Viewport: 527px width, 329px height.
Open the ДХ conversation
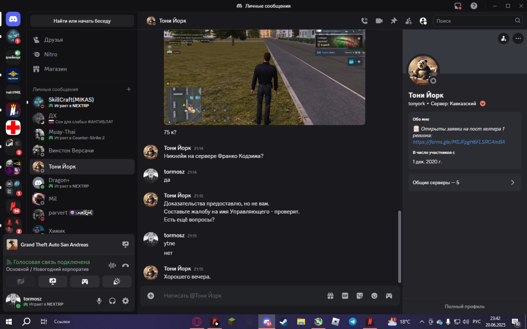(x=81, y=118)
